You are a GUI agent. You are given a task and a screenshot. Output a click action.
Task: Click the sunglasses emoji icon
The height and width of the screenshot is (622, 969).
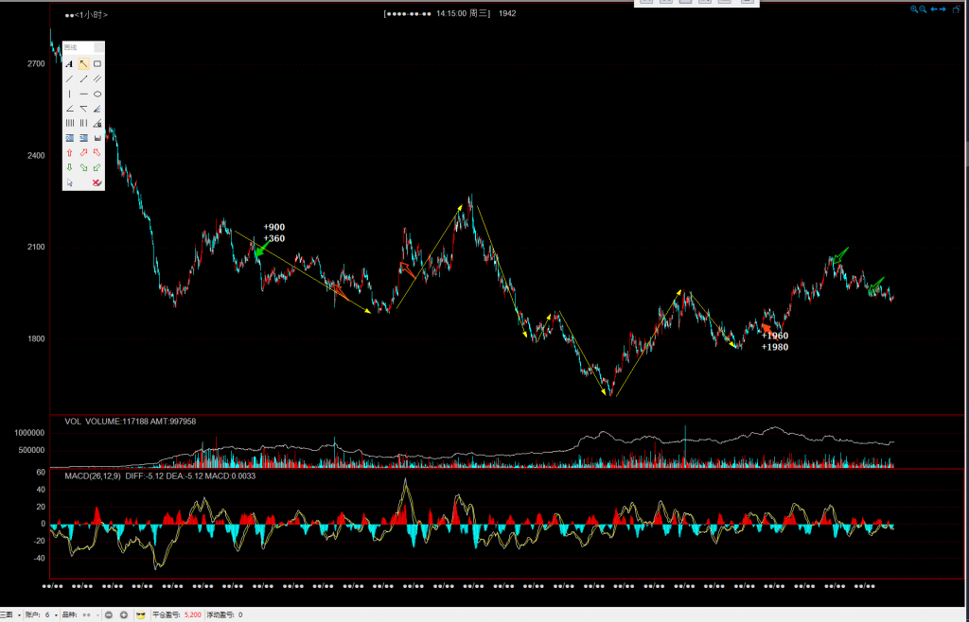click(141, 614)
